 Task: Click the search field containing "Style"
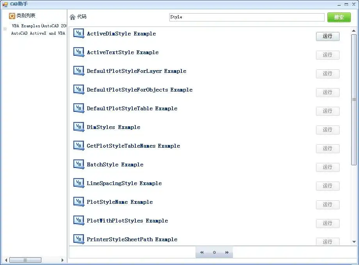coord(247,17)
